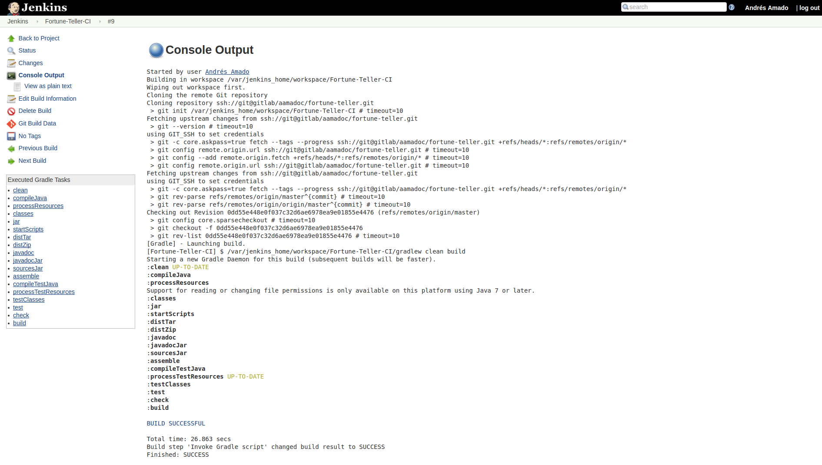The height and width of the screenshot is (465, 822).
Task: Open the Andrés Amado link in console output
Action: (227, 72)
